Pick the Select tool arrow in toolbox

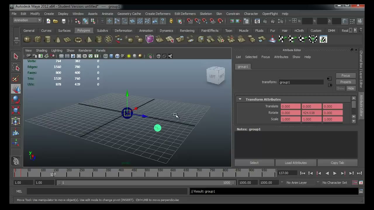pyautogui.click(x=16, y=56)
